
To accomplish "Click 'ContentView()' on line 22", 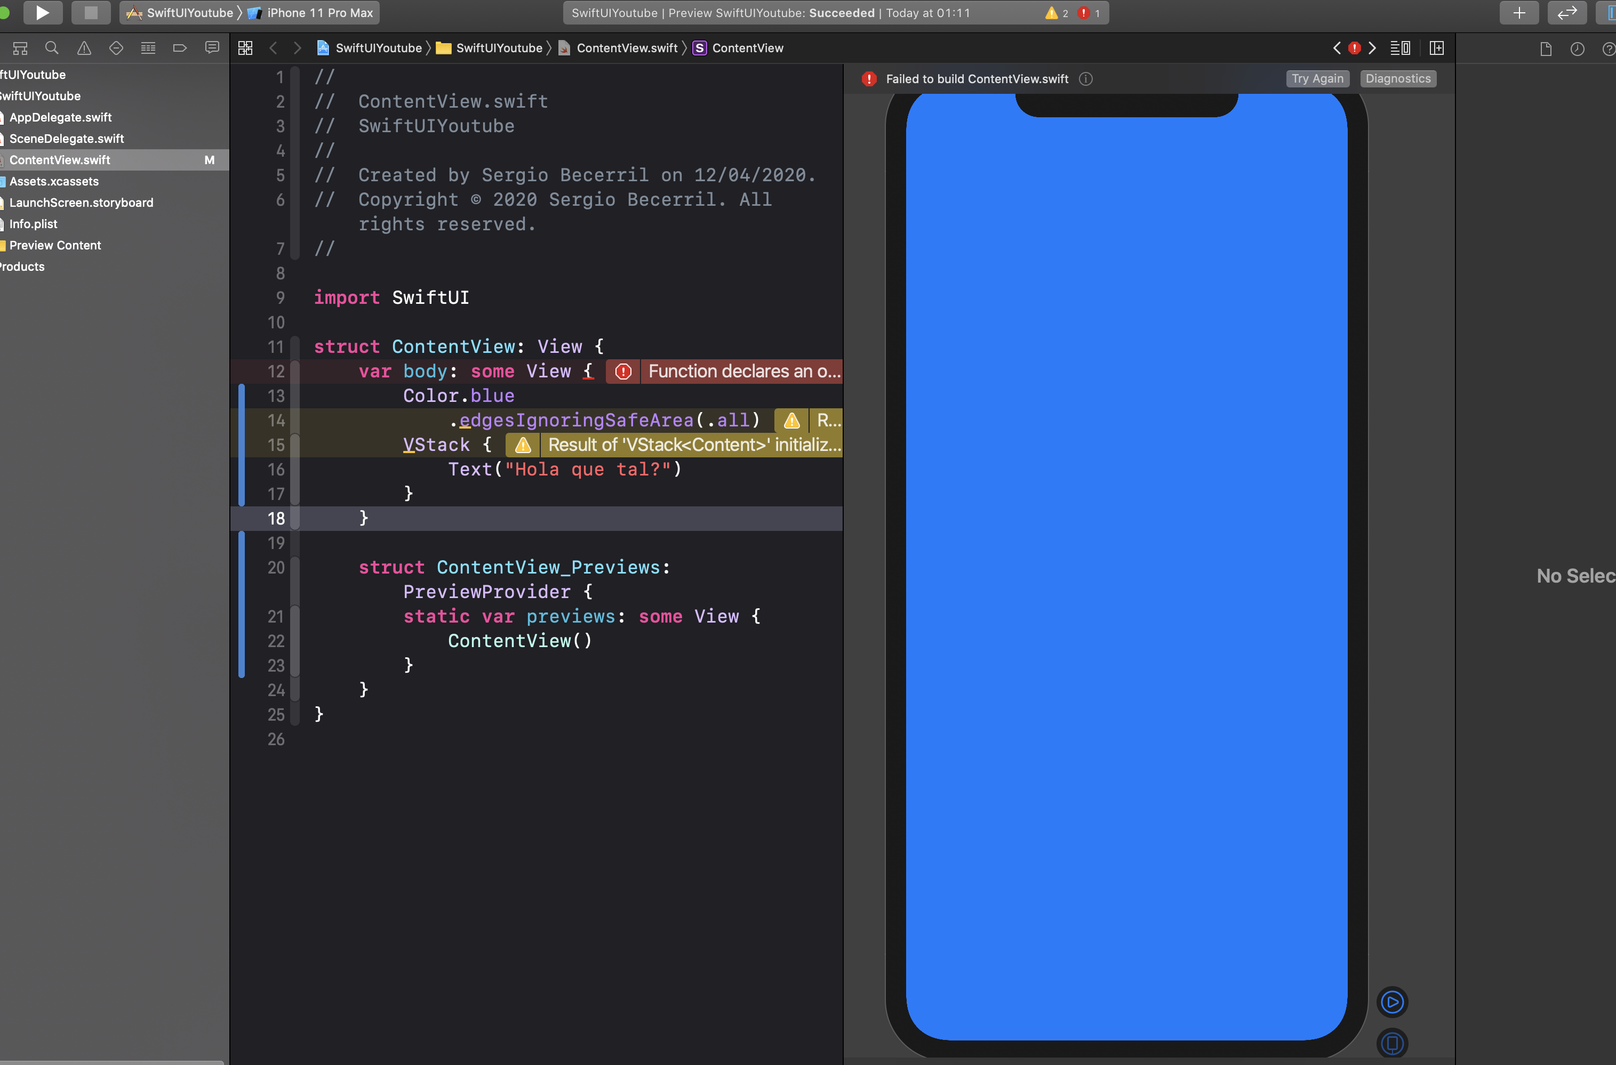I will pyautogui.click(x=520, y=641).
